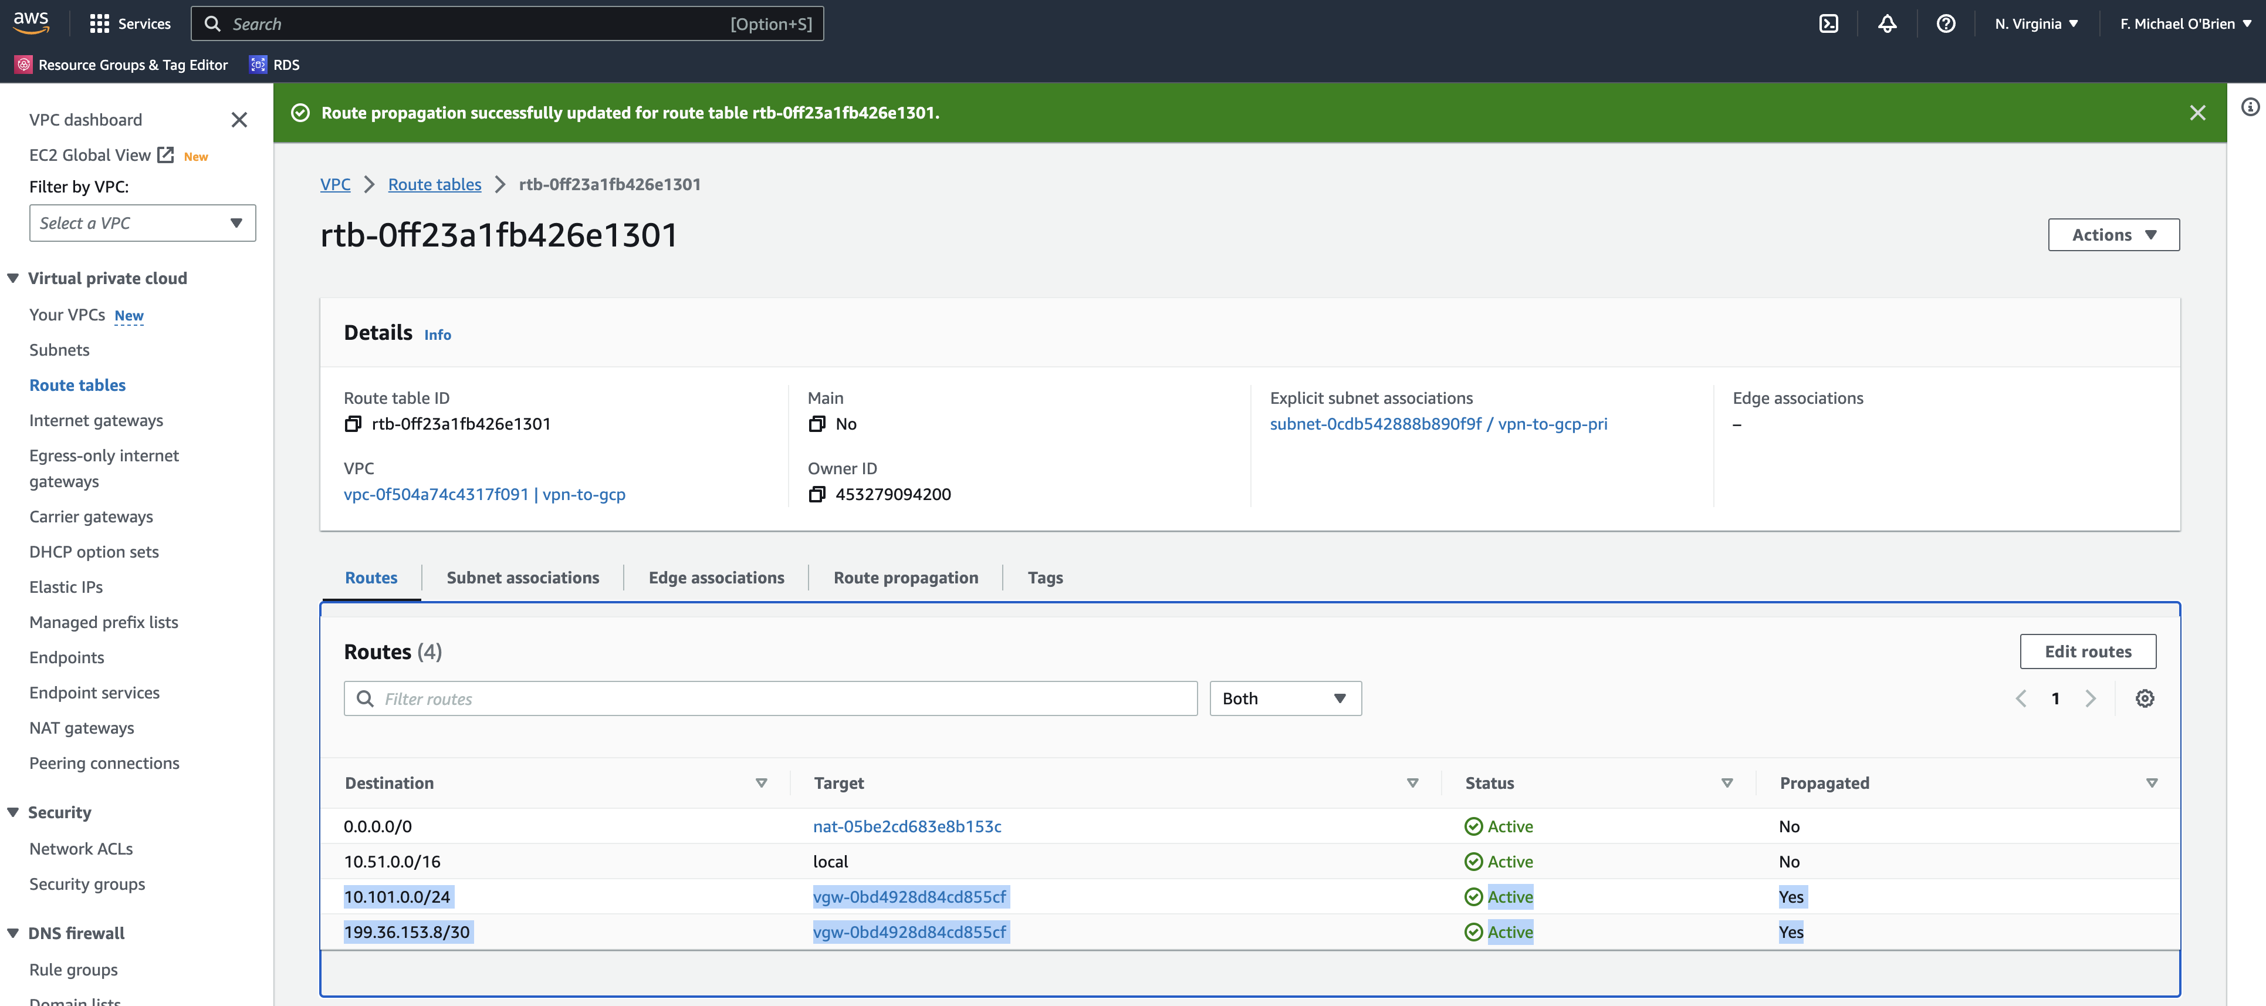The height and width of the screenshot is (1006, 2266).
Task: Open the Actions menu
Action: tap(2113, 234)
